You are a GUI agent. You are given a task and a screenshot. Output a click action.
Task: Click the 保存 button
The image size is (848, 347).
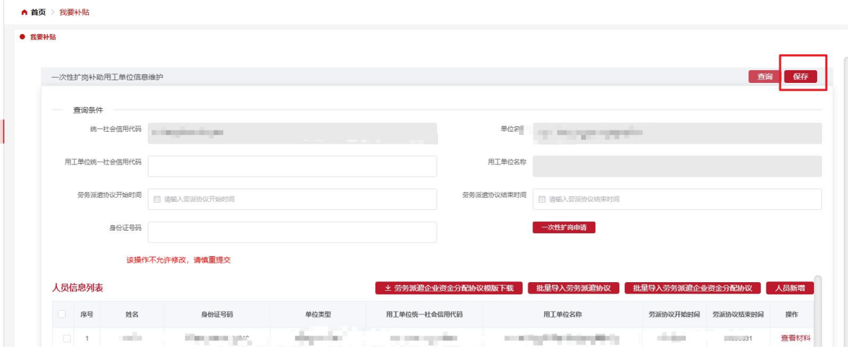pyautogui.click(x=801, y=77)
